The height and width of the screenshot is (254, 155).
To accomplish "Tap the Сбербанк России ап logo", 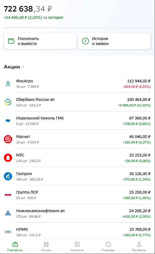I will click(8, 102).
